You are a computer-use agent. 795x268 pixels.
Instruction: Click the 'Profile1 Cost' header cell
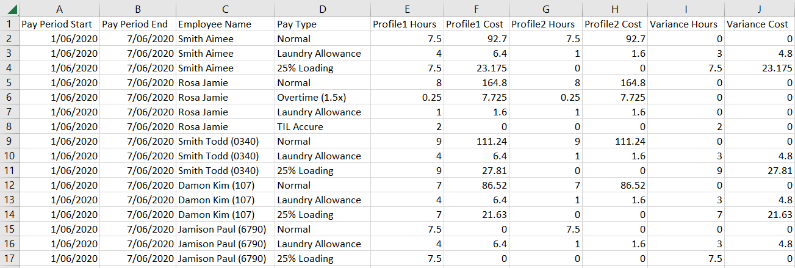pyautogui.click(x=477, y=24)
